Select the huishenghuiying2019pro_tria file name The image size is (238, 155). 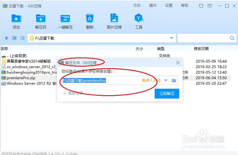32,72
